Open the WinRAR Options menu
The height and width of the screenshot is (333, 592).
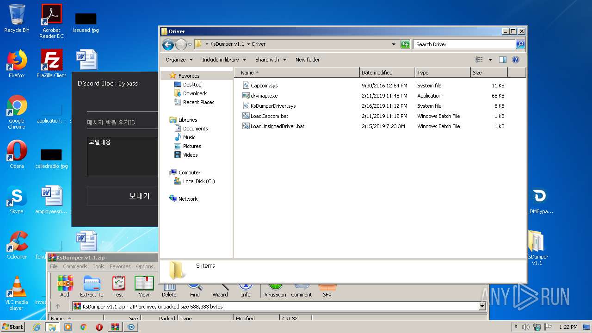click(x=144, y=266)
